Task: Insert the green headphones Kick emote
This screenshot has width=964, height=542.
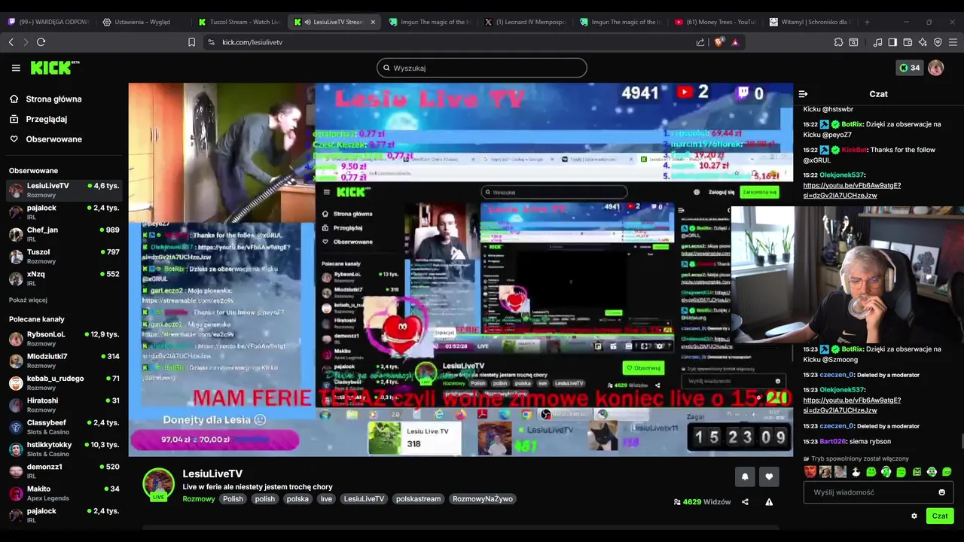Action: point(886,472)
